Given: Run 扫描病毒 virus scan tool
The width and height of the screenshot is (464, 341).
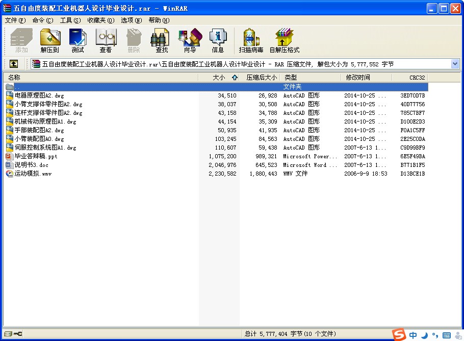Looking at the screenshot, I should pos(251,41).
